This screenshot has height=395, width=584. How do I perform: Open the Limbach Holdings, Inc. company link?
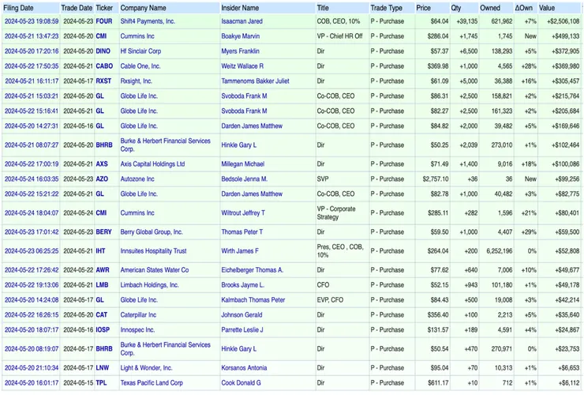150,285
